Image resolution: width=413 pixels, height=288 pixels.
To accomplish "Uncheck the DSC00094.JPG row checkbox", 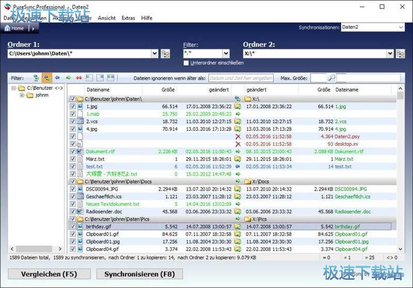I will (73, 189).
